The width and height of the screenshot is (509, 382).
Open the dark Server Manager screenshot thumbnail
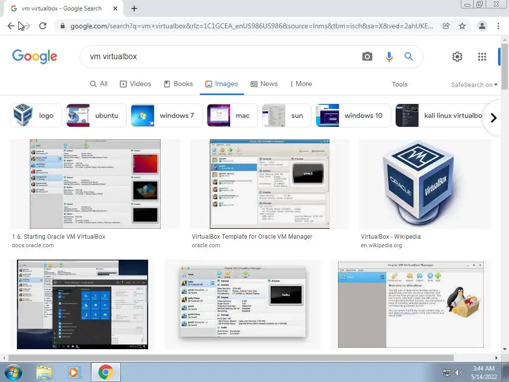pos(83,304)
